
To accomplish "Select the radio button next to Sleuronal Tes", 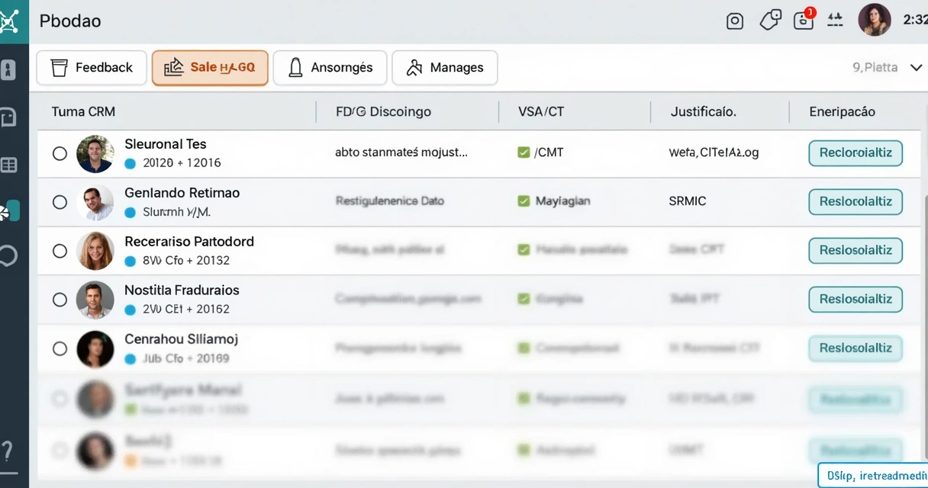I will 60,152.
